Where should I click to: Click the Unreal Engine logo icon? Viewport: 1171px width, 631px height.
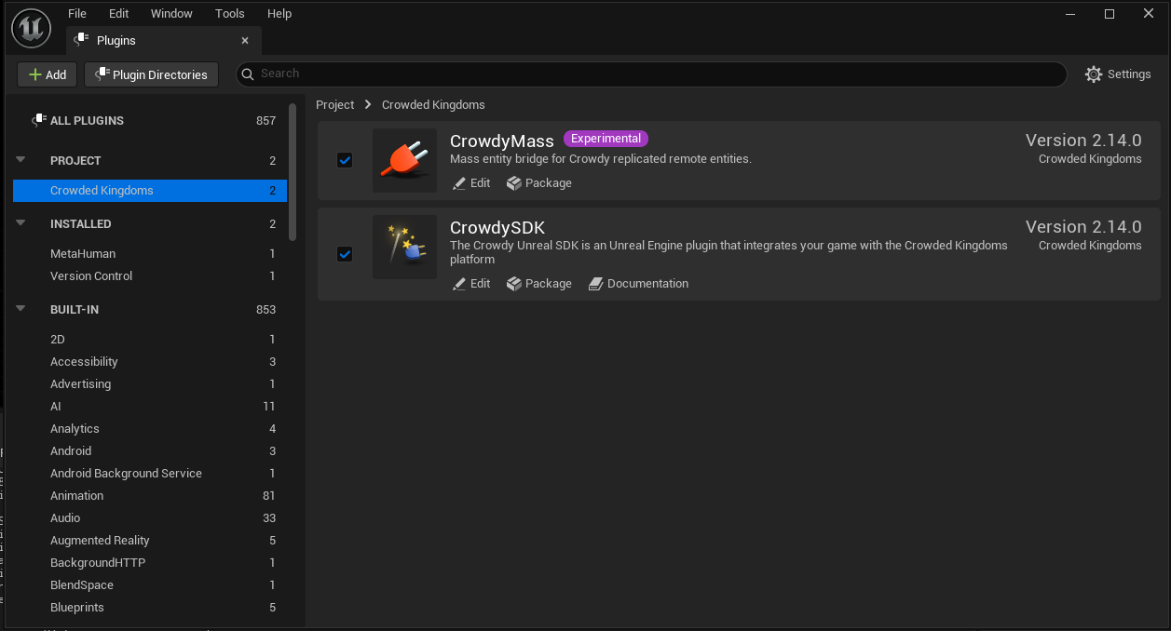pyautogui.click(x=31, y=27)
